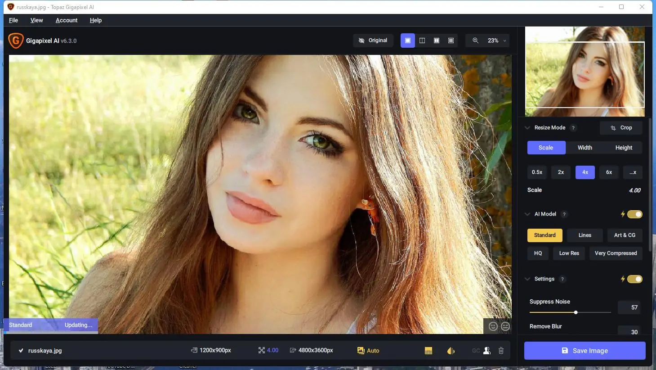Click the AI Model auto lightning icon
Screen dimensions: 656x370
[623, 214]
